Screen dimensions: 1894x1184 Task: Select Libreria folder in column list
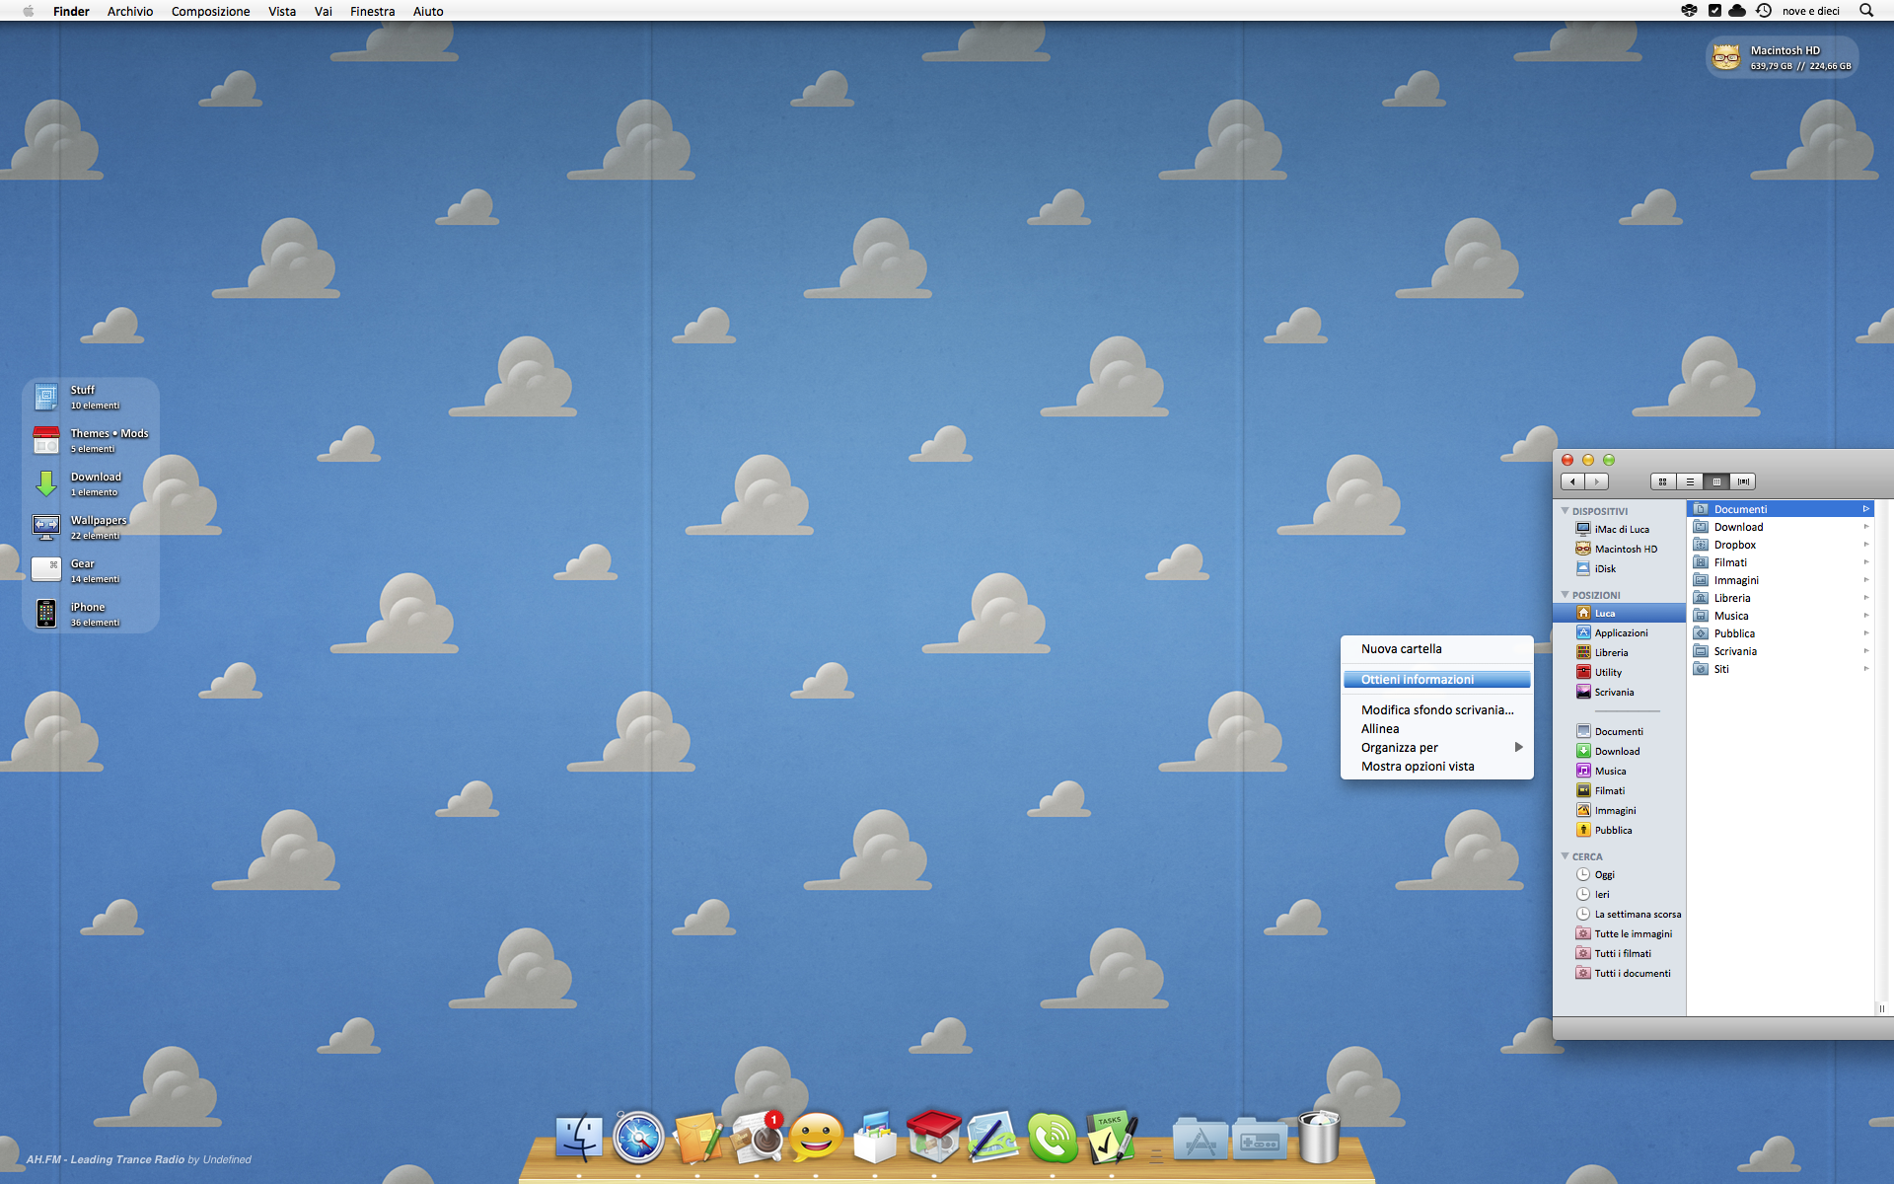click(1781, 598)
